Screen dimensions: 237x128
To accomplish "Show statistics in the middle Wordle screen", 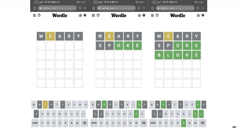I will click(140, 15).
